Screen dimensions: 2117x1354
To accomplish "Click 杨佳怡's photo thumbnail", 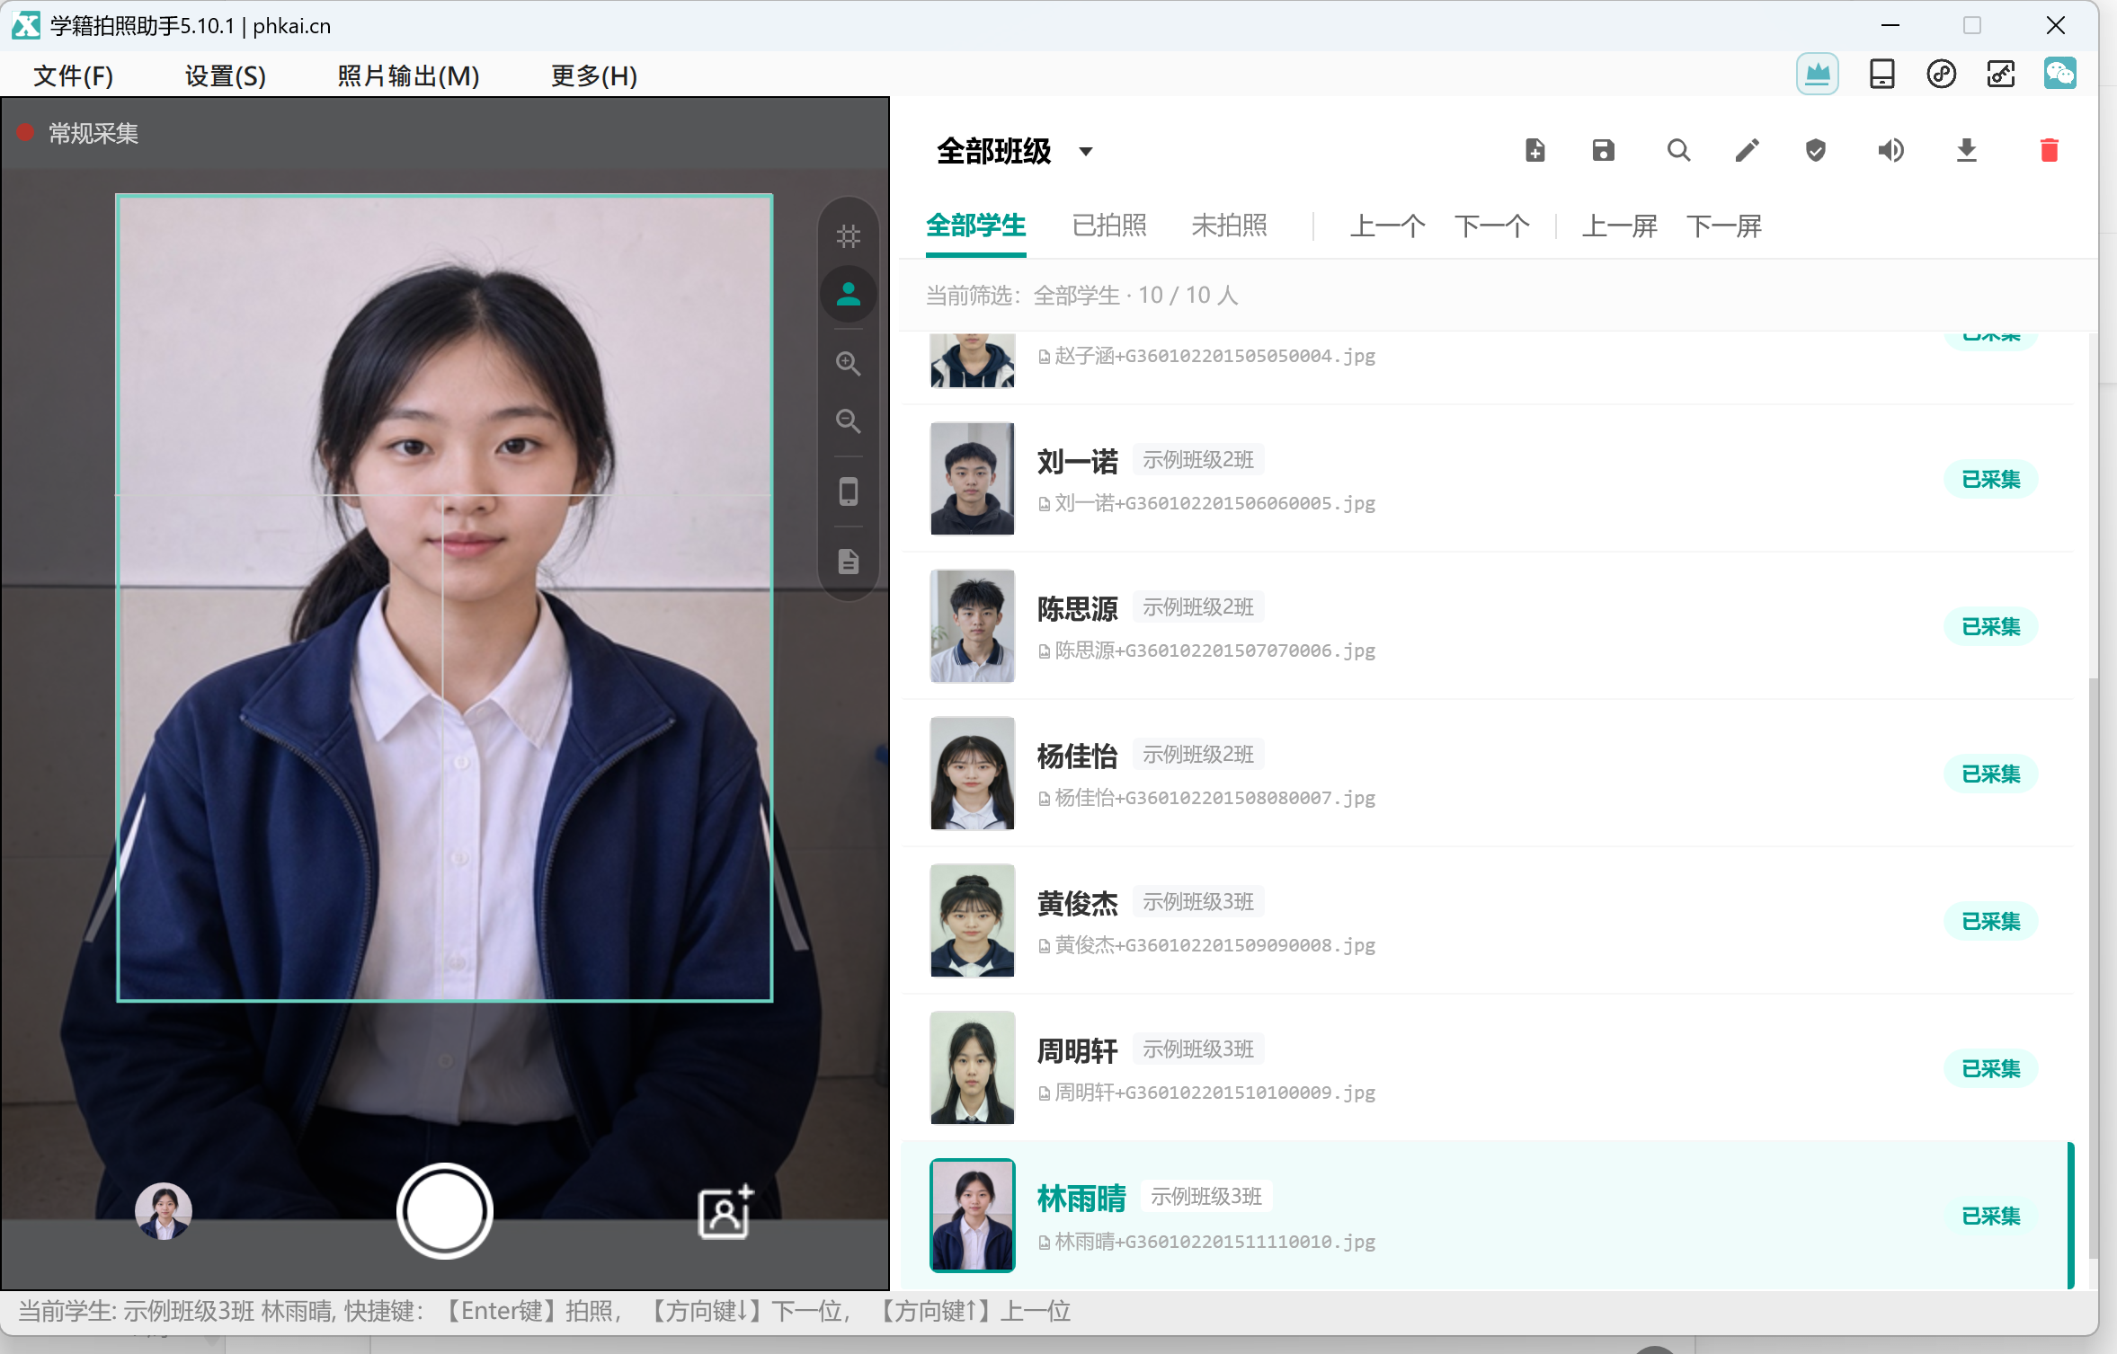I will pyautogui.click(x=972, y=774).
